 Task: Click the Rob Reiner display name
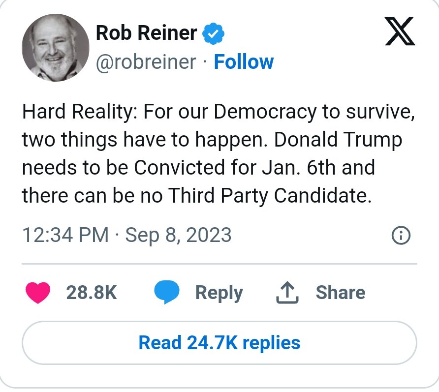tap(146, 33)
